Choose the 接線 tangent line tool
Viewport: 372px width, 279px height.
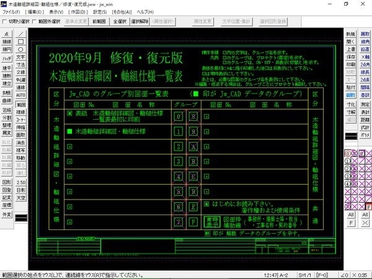pyautogui.click(x=7, y=42)
